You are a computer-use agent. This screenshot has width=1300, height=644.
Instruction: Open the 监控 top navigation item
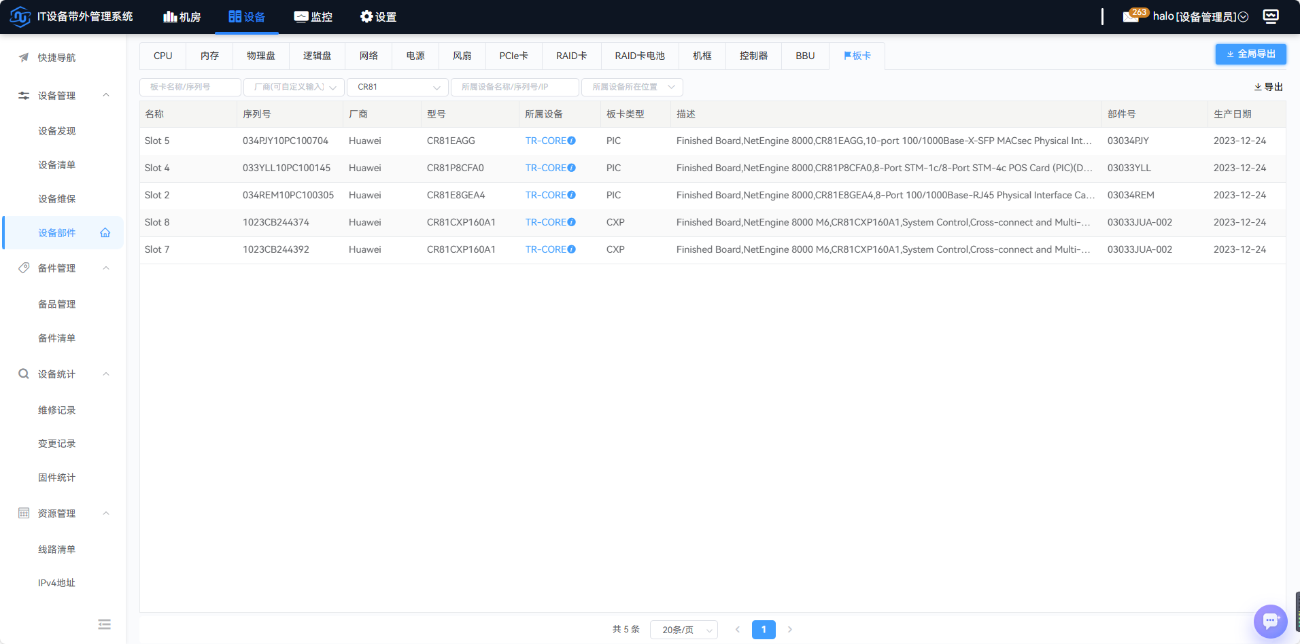click(x=313, y=17)
